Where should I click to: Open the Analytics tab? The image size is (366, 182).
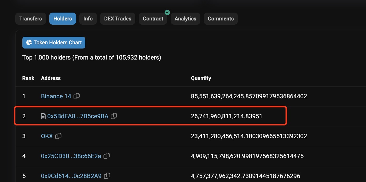click(x=185, y=19)
